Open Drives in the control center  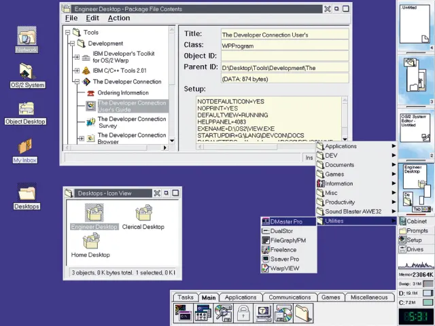coord(416,249)
